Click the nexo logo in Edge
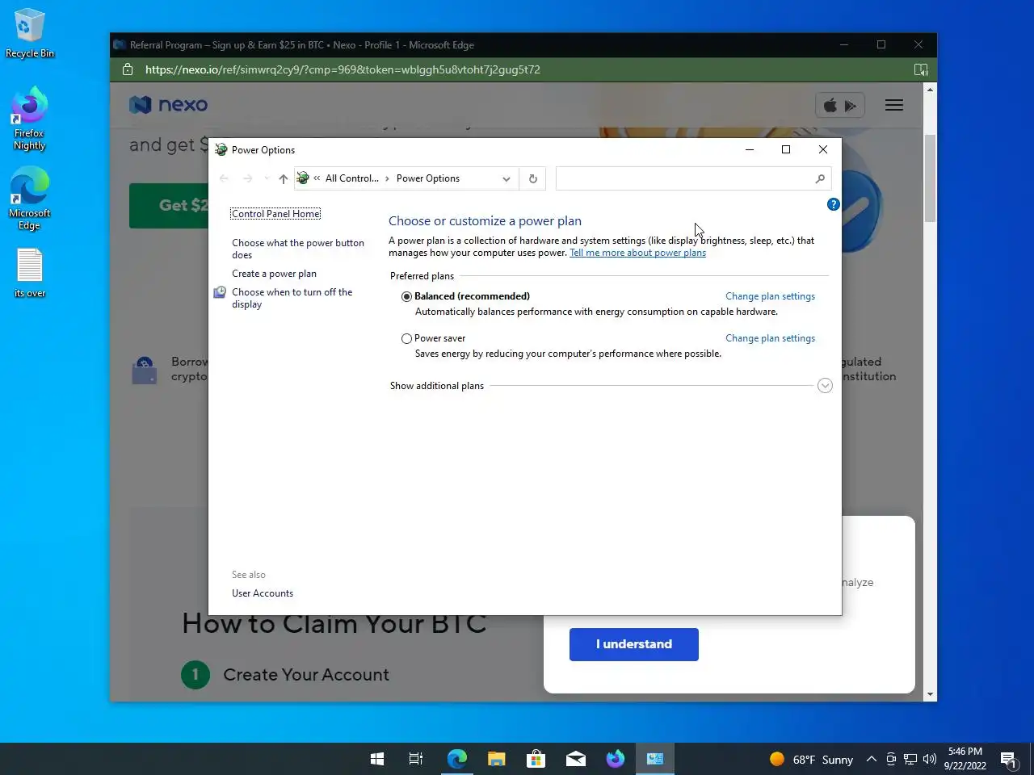Viewport: 1034px width, 775px height. [168, 104]
